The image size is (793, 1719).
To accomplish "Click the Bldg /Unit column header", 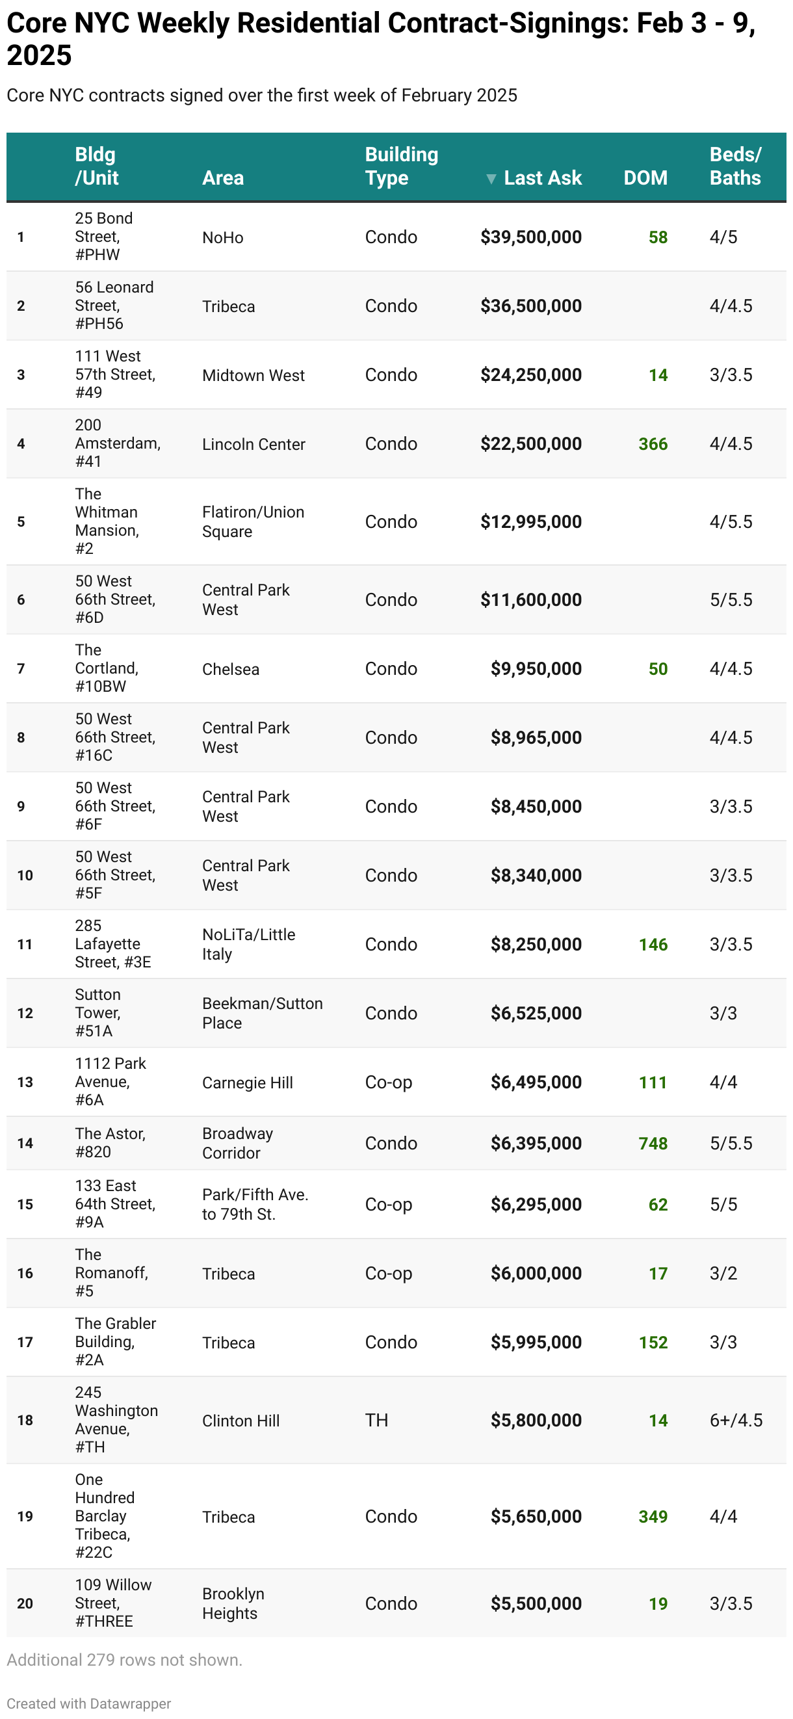I will [97, 166].
